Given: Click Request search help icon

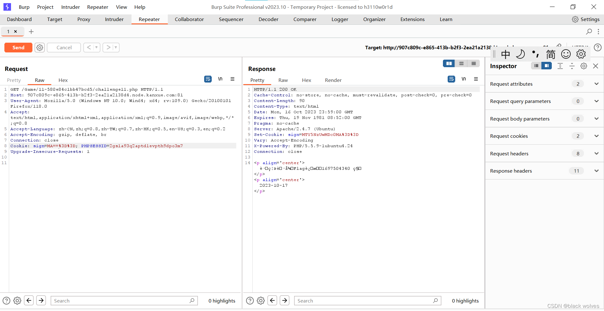Looking at the screenshot, I should (x=6, y=301).
